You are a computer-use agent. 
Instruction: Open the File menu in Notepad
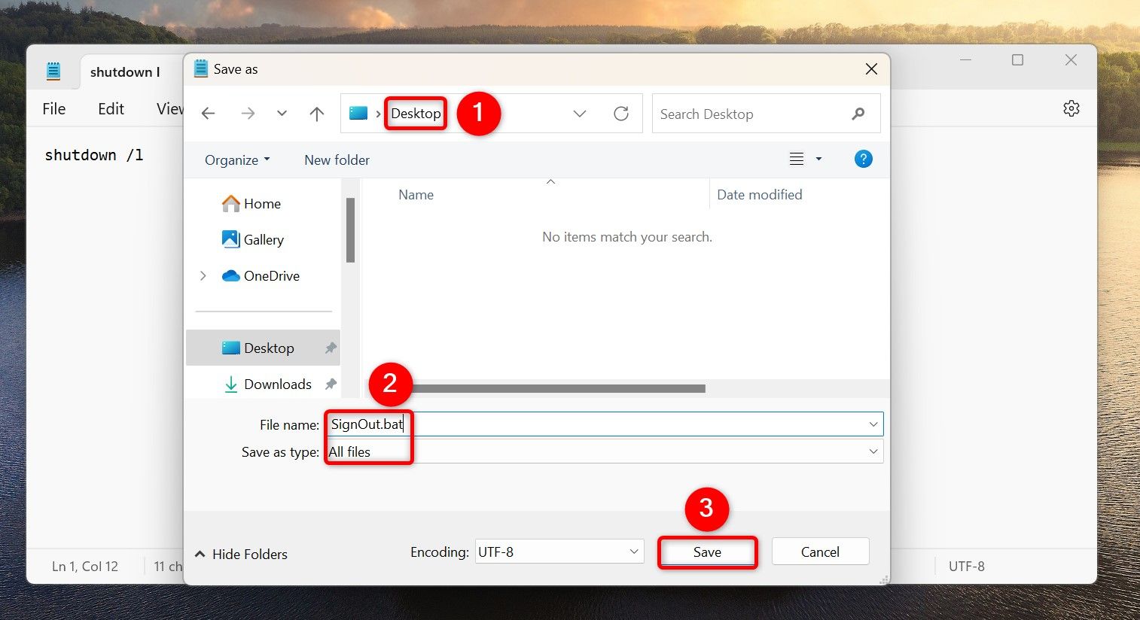[53, 108]
